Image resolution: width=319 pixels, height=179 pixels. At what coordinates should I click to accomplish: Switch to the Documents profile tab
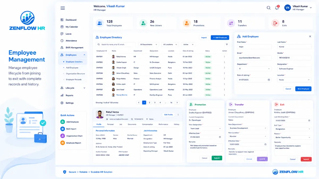click(132, 124)
